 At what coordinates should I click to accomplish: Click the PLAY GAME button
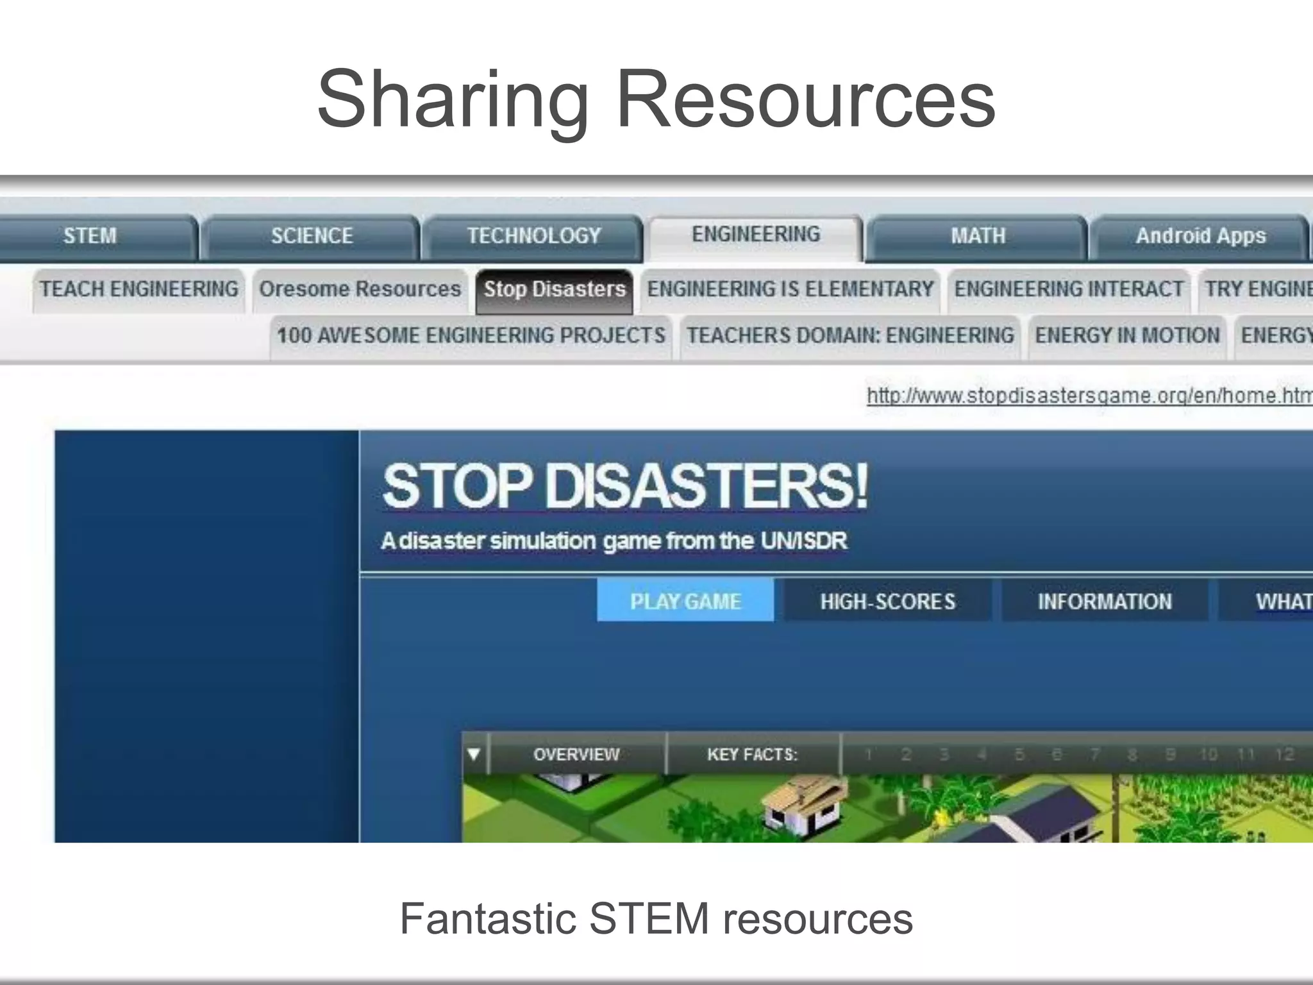tap(685, 601)
